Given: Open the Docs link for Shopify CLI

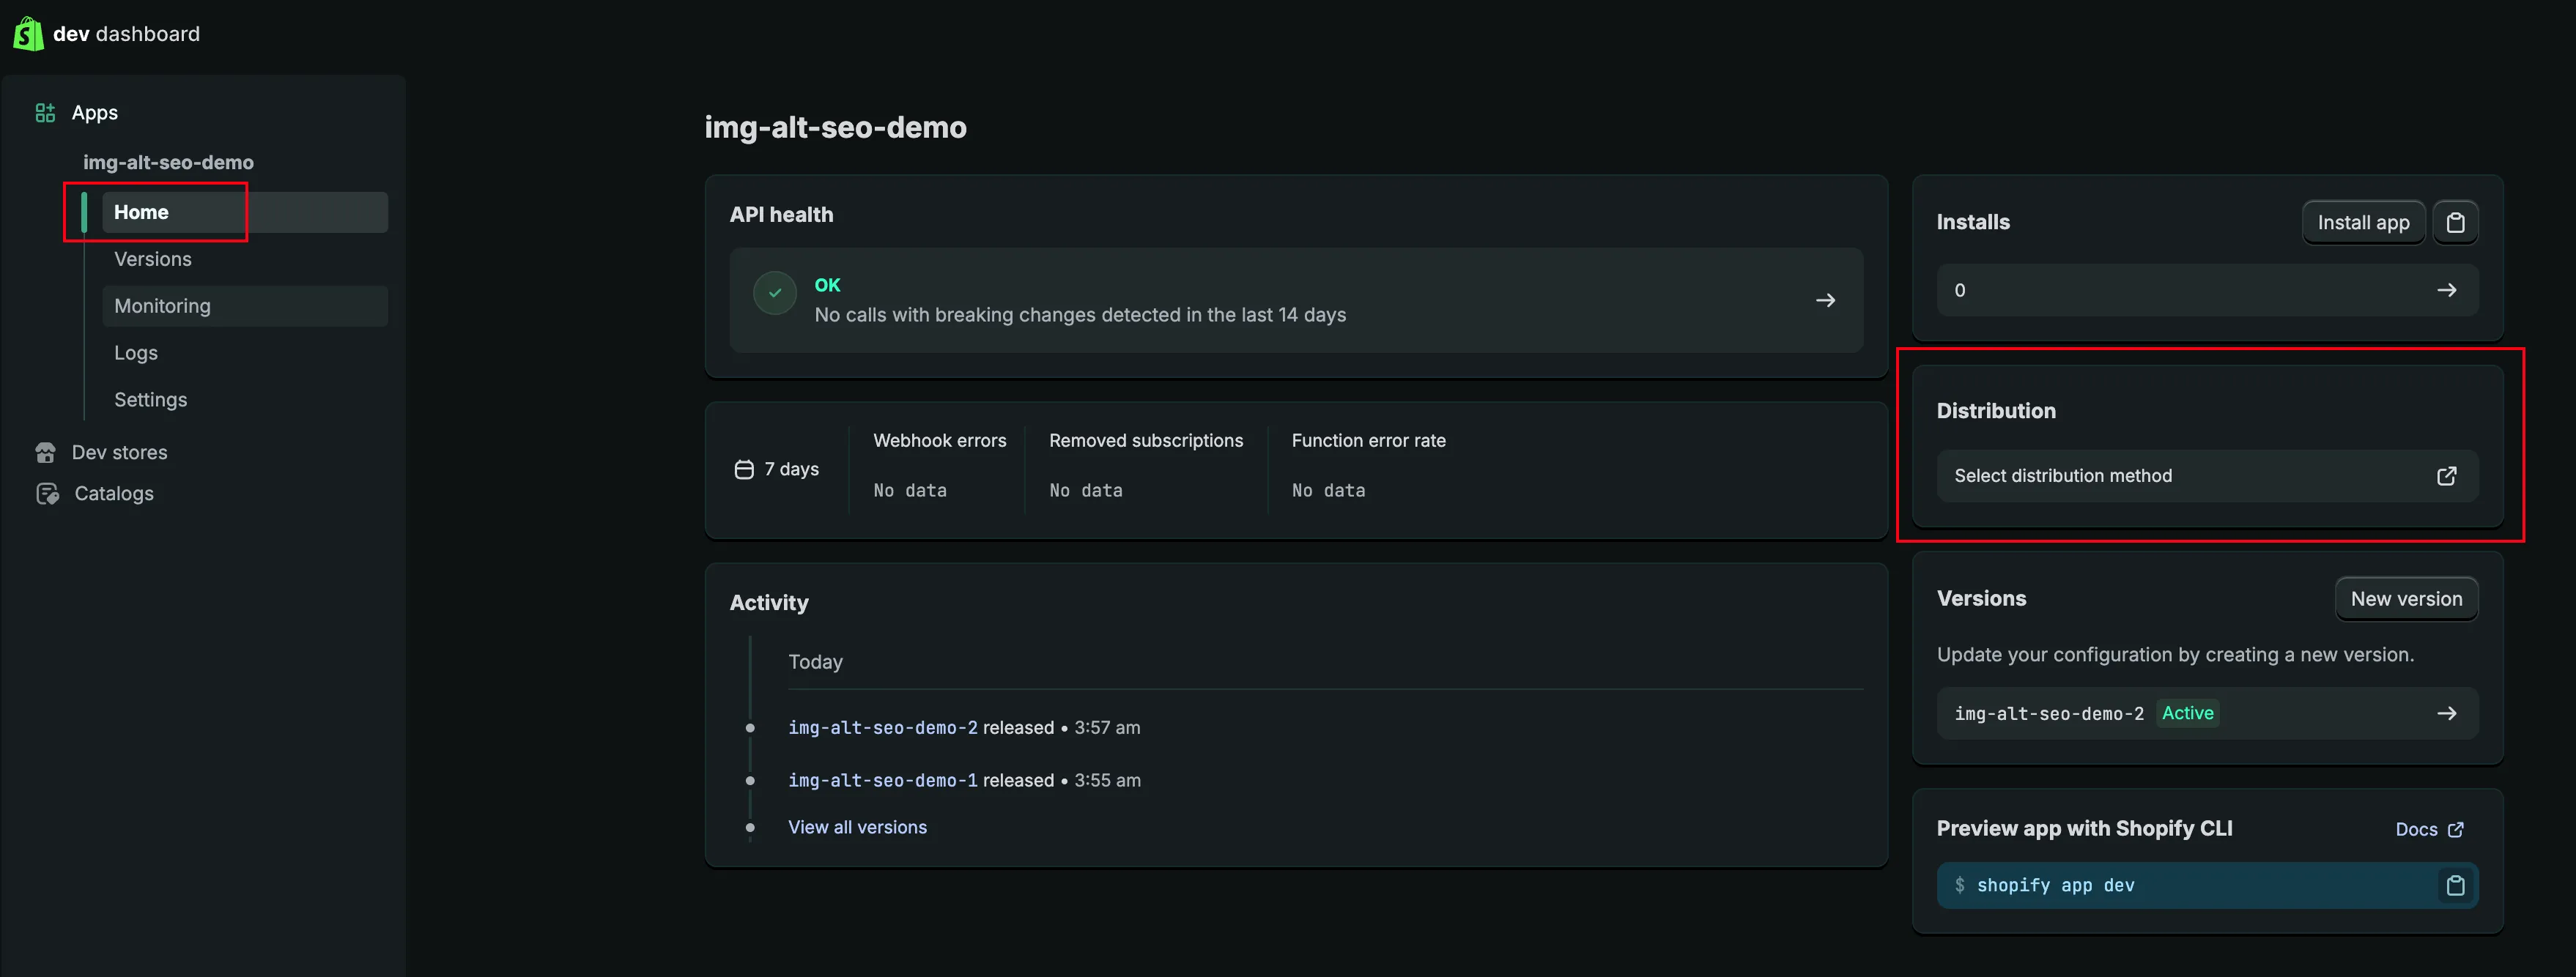Looking at the screenshot, I should point(2428,829).
